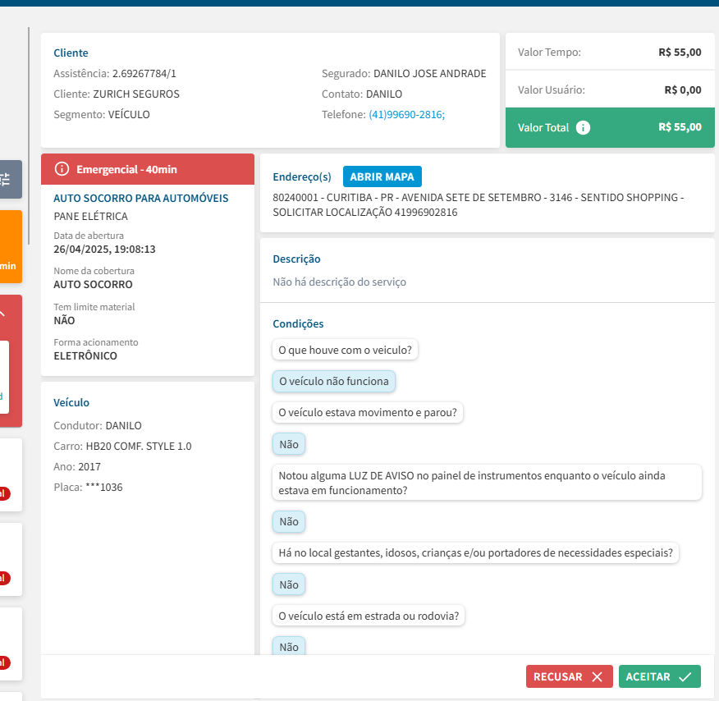Image resolution: width=719 pixels, height=701 pixels.
Task: Click the vehicle plate value ***1036
Action: [x=103, y=488]
